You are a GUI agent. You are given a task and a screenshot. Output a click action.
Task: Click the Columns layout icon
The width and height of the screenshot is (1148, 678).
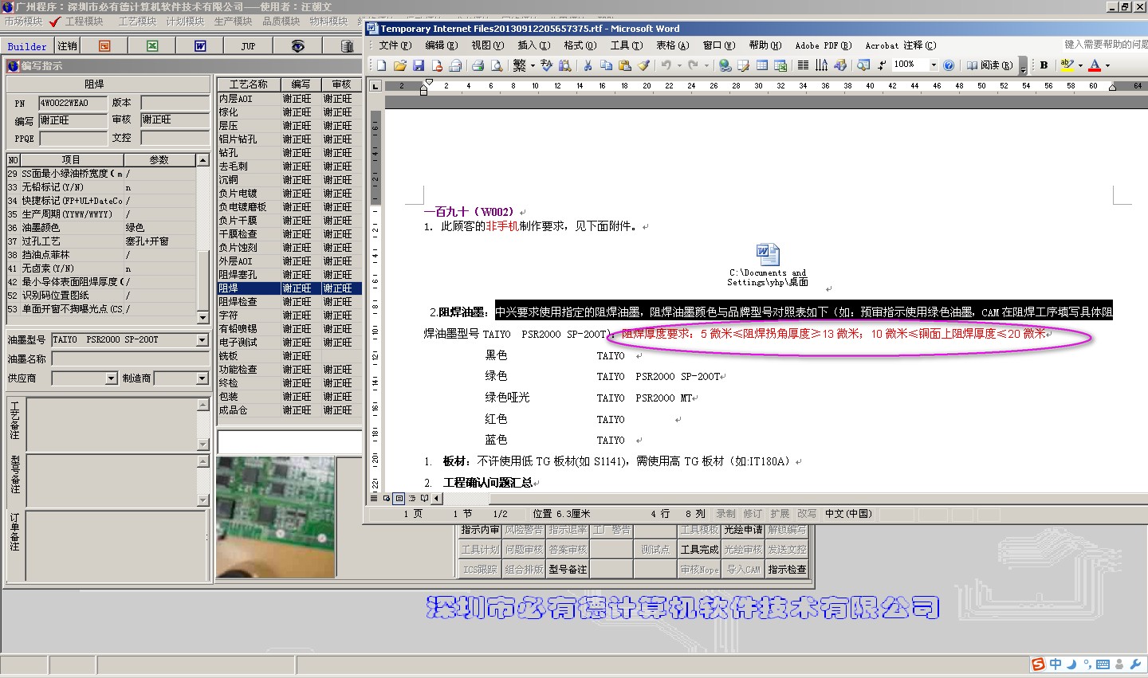coord(803,65)
